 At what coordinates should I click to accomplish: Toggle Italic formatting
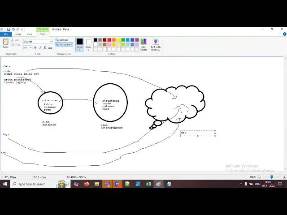40,47
